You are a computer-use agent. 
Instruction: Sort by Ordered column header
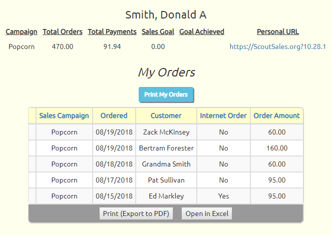point(114,115)
